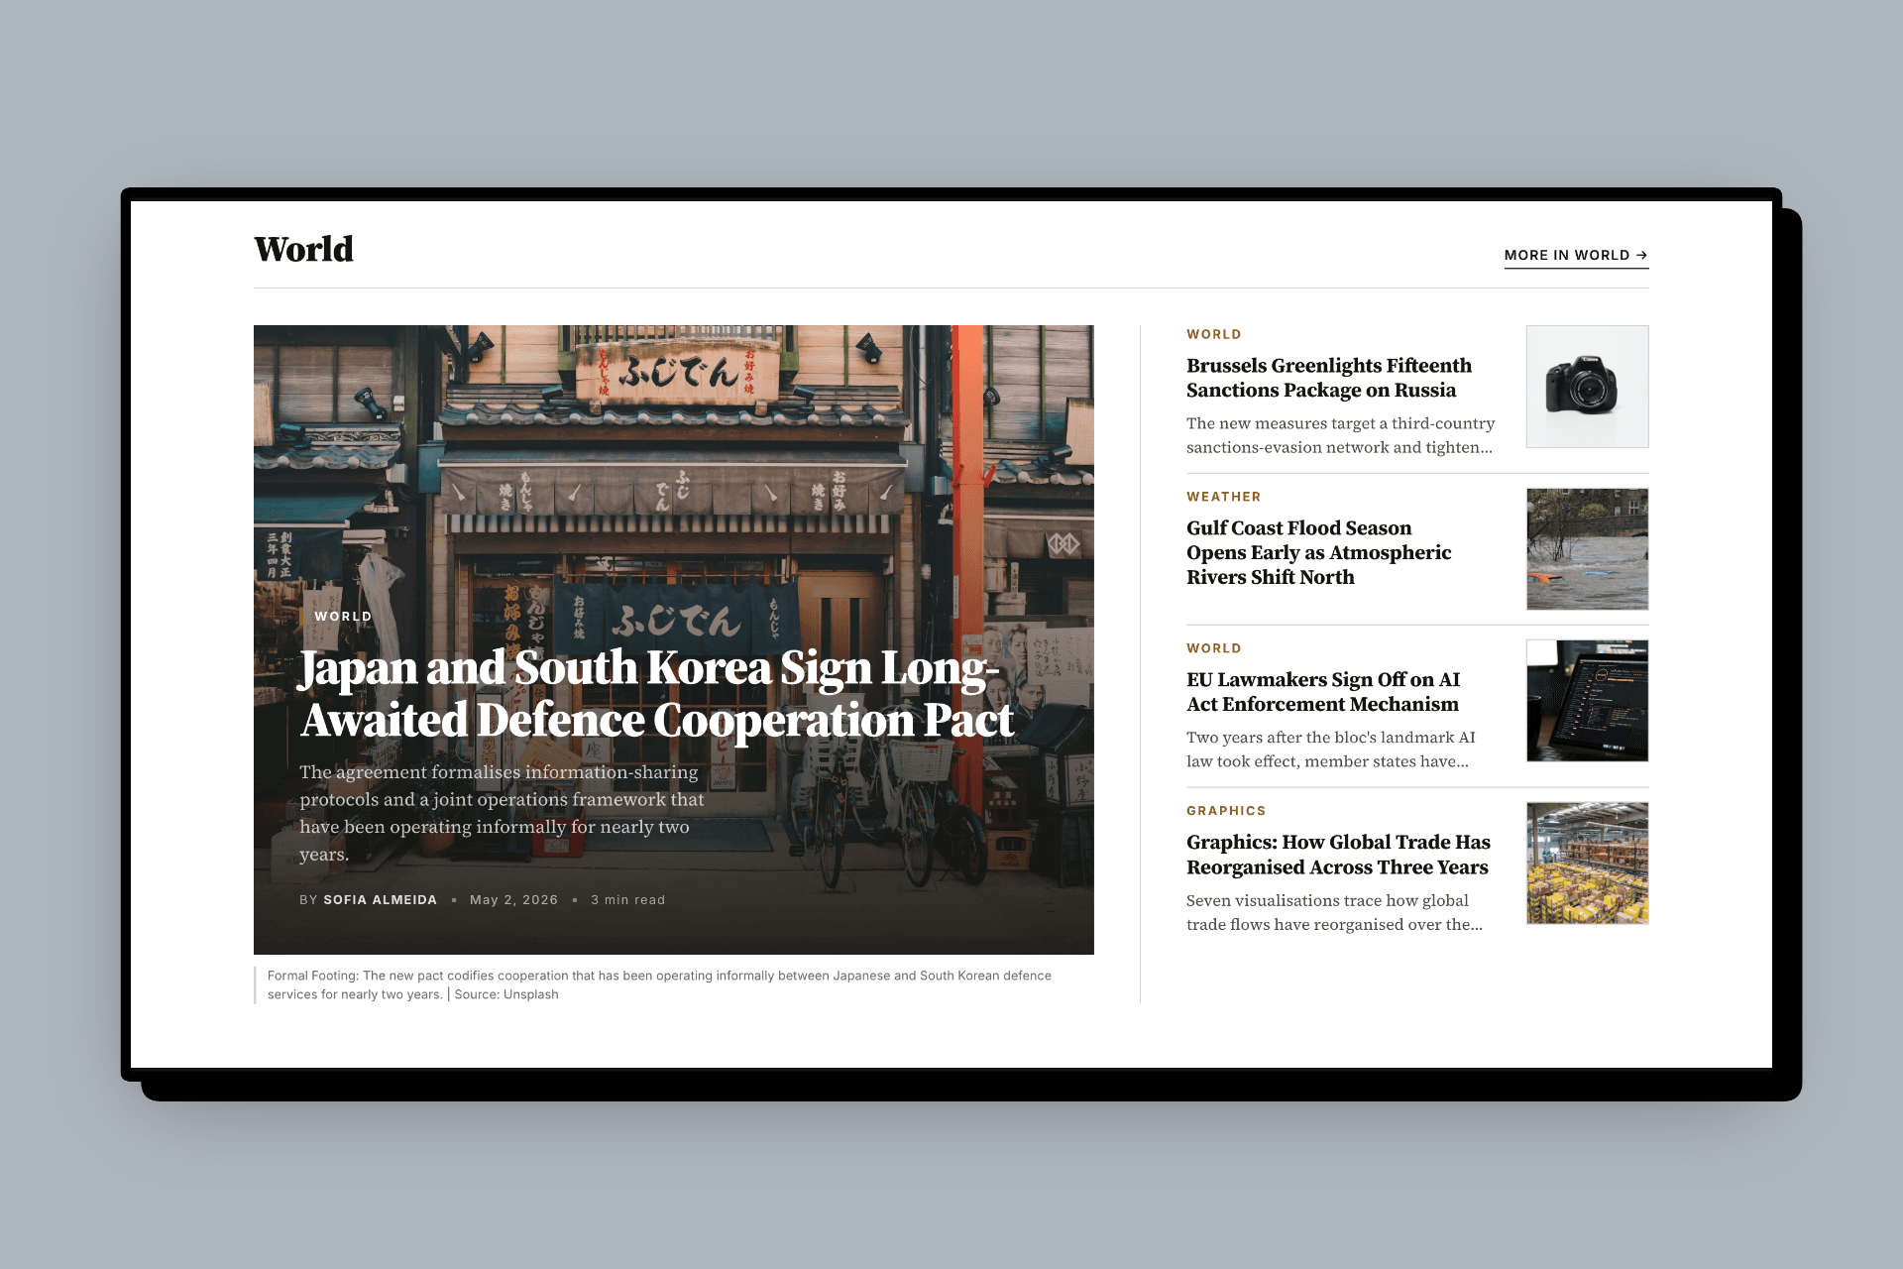Click the camera thumbnail beside the Brussels story

1587,387
